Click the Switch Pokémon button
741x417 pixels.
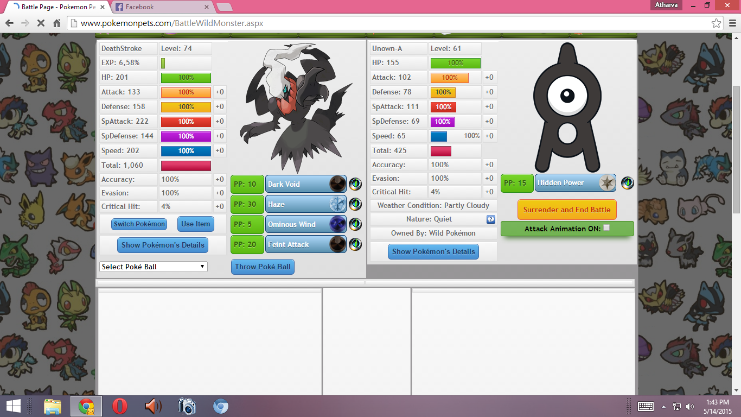click(x=139, y=224)
